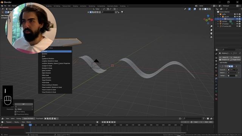Toggle Proportional Editing checkbox

pyautogui.click(x=16, y=114)
